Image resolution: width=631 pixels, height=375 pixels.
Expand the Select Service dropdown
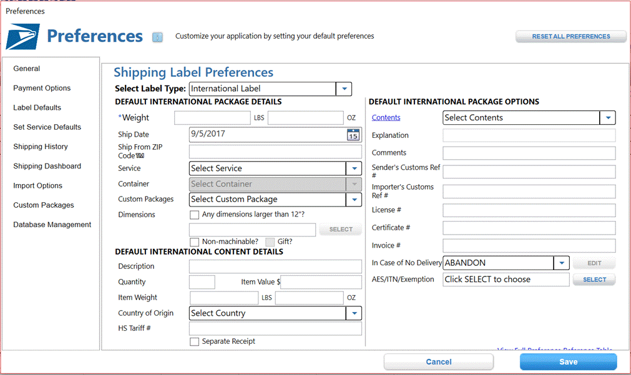click(354, 168)
